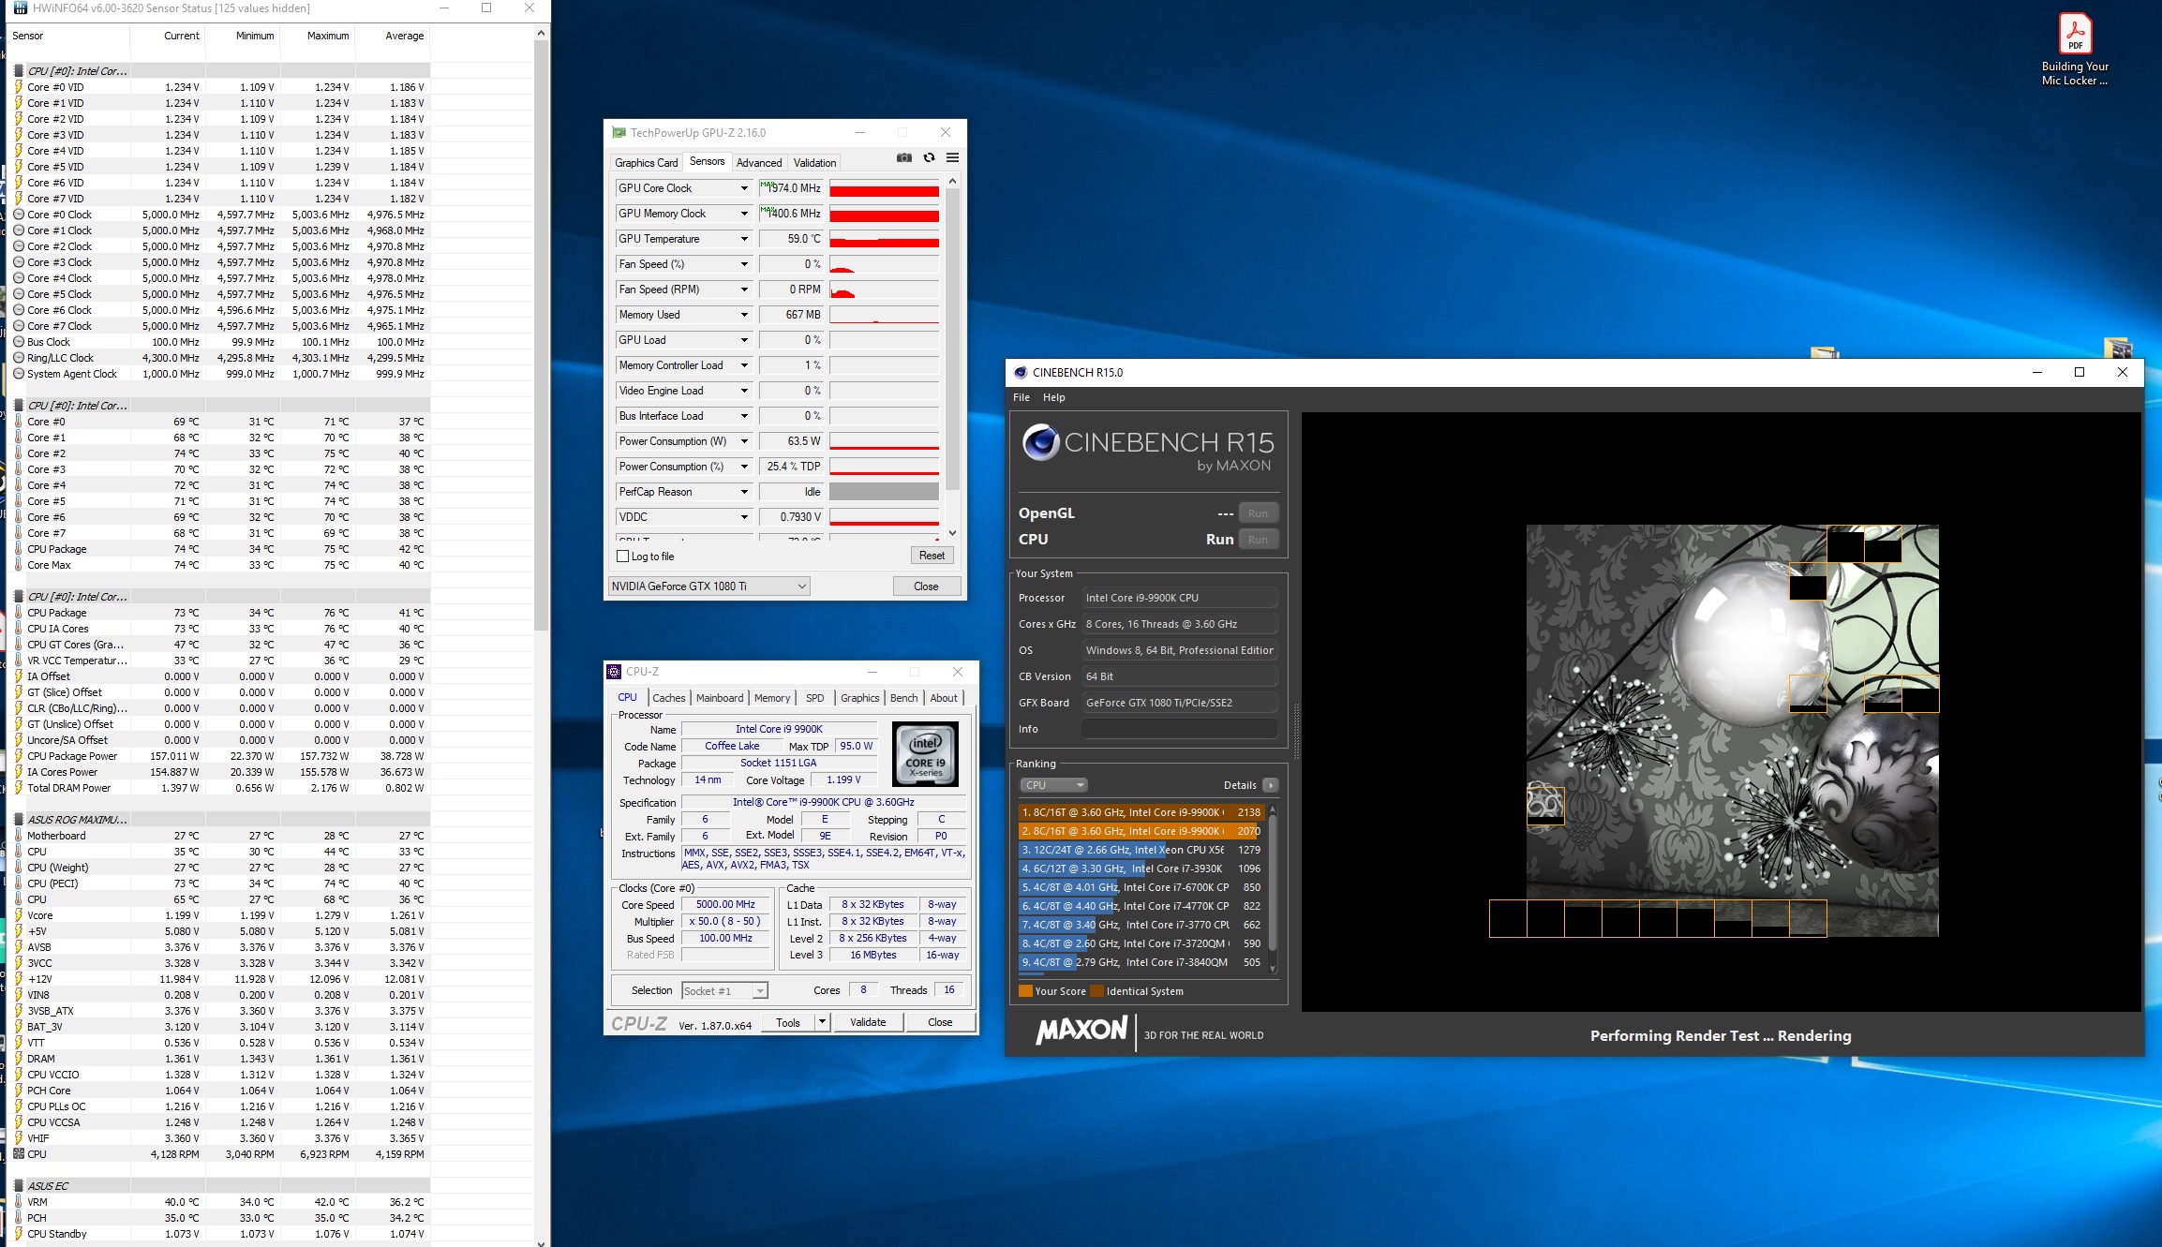Click the Info input field in Cinebench
This screenshot has width=2162, height=1247.
click(x=1179, y=729)
